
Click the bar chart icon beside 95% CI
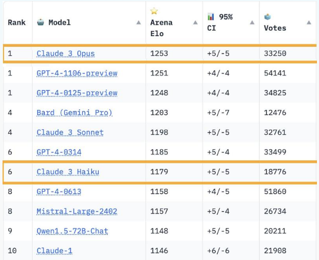pos(211,17)
